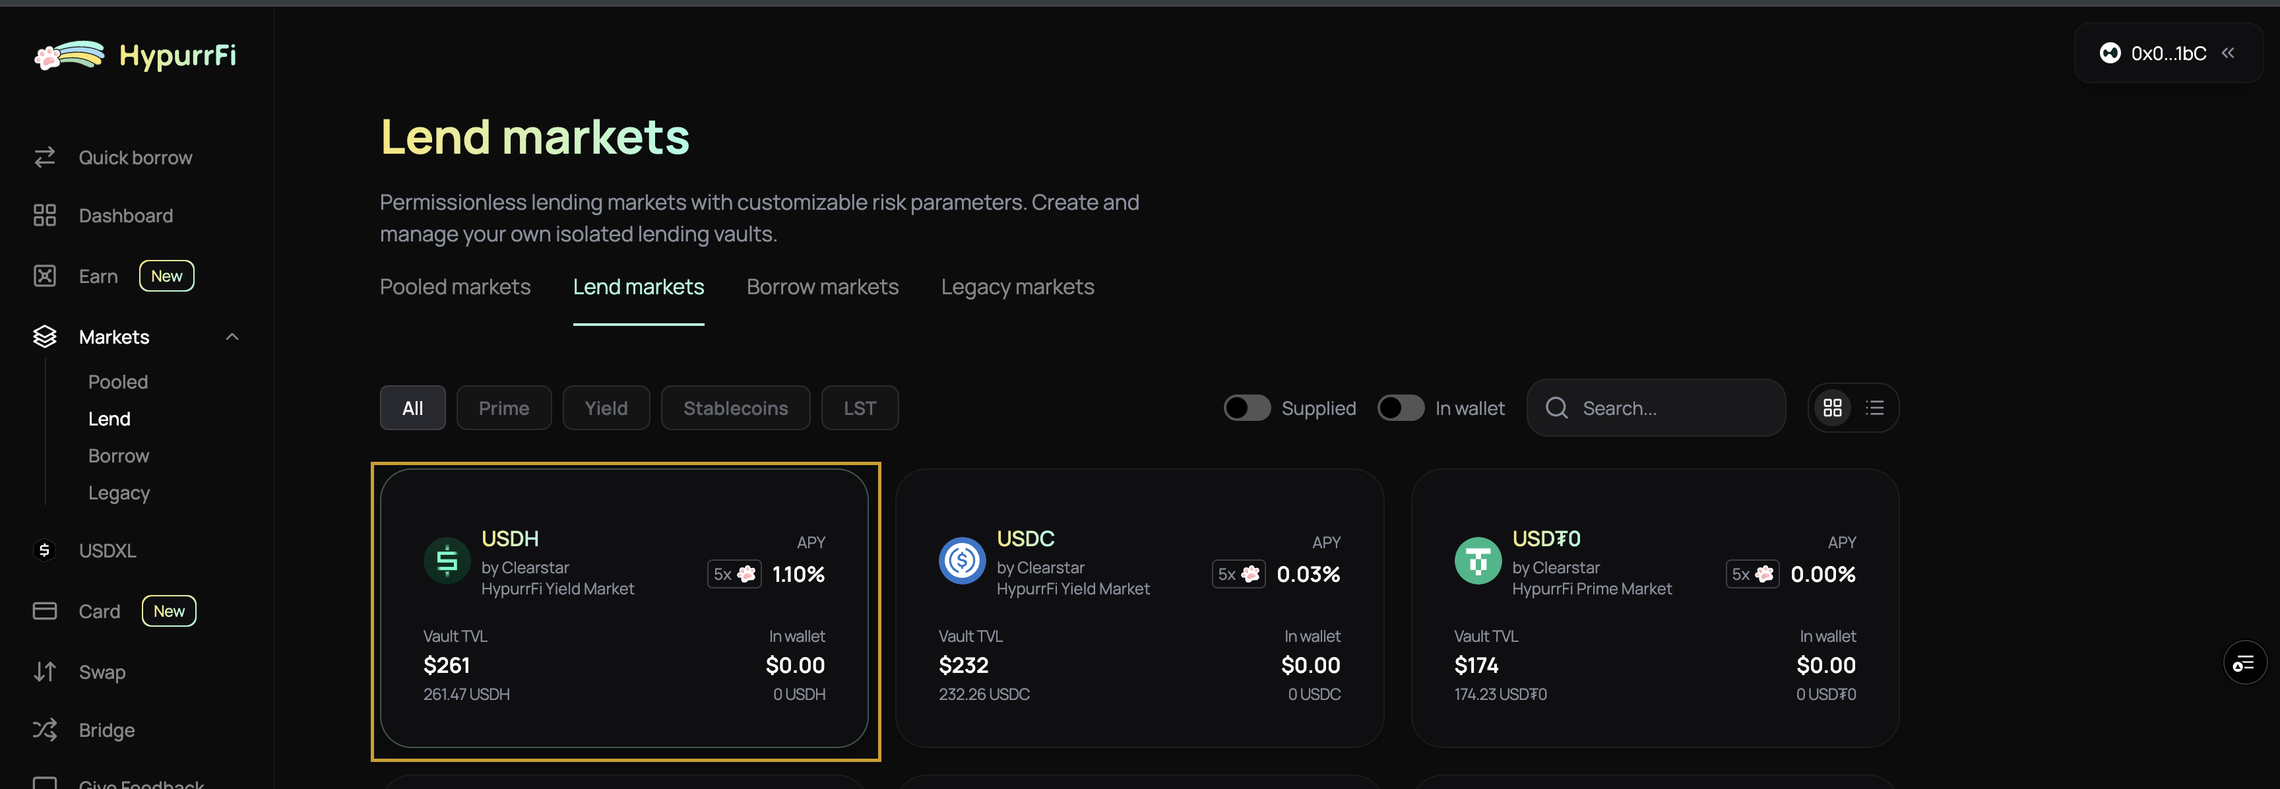The image size is (2280, 789).
Task: Select the Swap sidebar icon
Action: (x=45, y=671)
